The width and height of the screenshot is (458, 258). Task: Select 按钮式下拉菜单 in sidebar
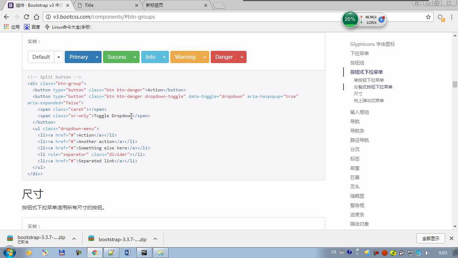366,72
